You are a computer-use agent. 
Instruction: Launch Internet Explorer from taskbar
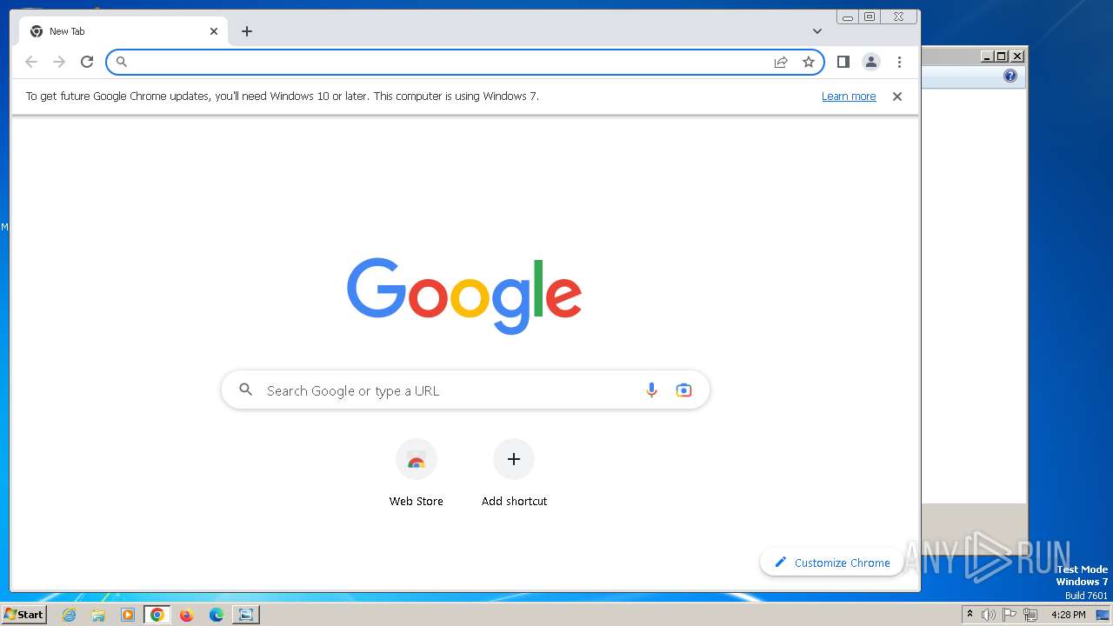pyautogui.click(x=70, y=615)
